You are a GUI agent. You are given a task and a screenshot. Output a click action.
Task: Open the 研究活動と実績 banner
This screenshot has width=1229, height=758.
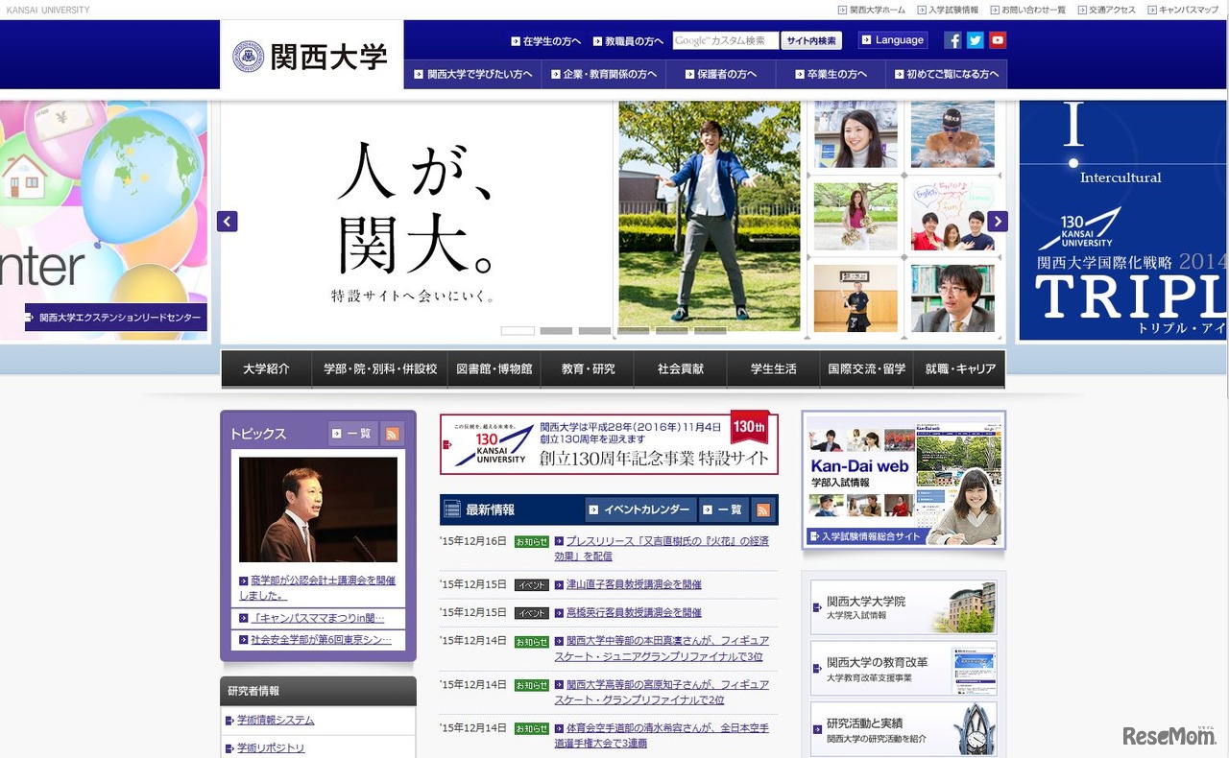click(x=904, y=729)
